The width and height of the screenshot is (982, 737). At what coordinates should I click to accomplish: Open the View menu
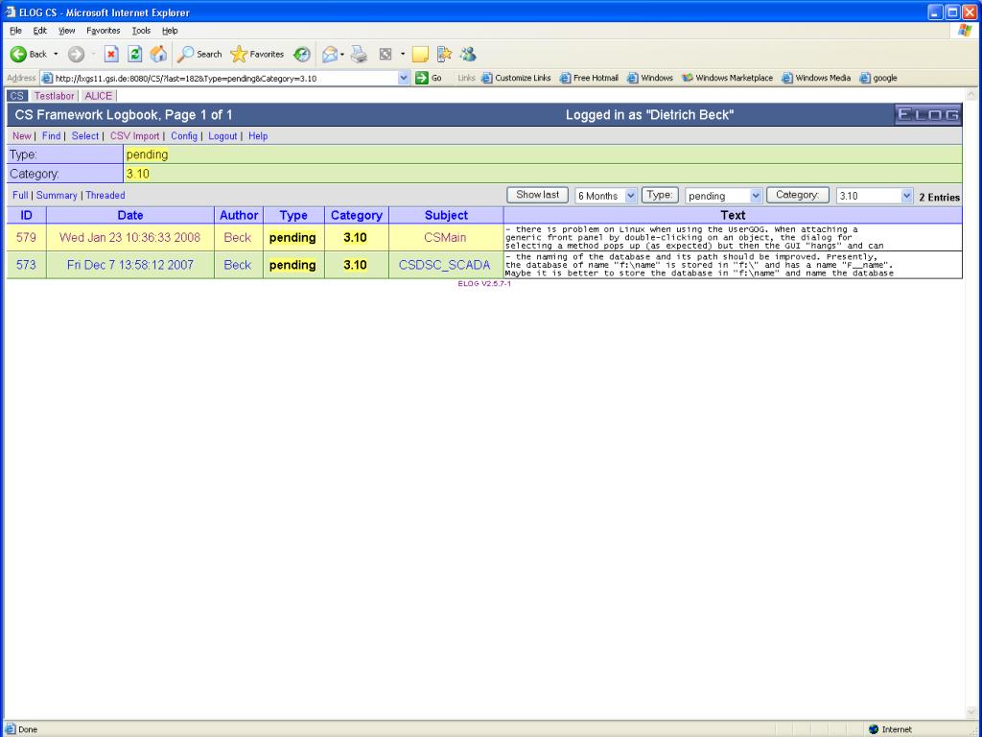(66, 30)
